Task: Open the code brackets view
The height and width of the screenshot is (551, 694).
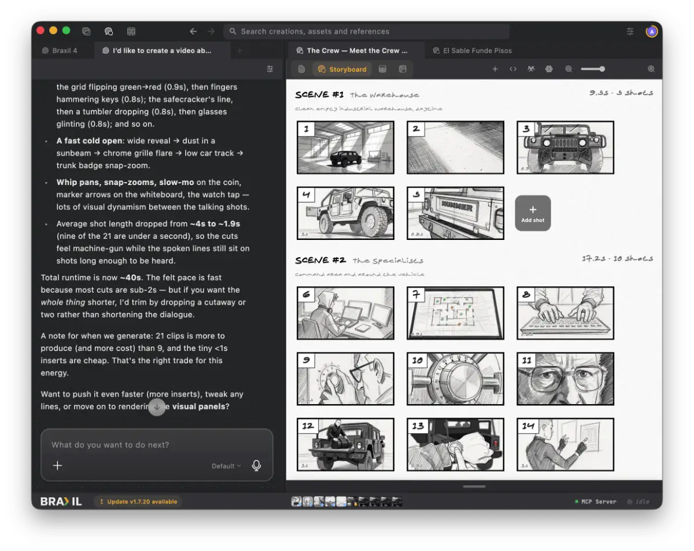Action: [513, 69]
